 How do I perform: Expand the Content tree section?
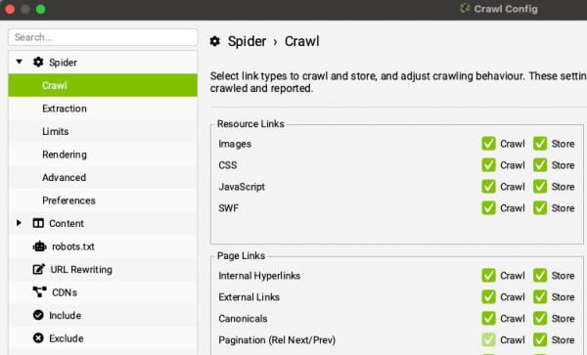pyautogui.click(x=19, y=223)
